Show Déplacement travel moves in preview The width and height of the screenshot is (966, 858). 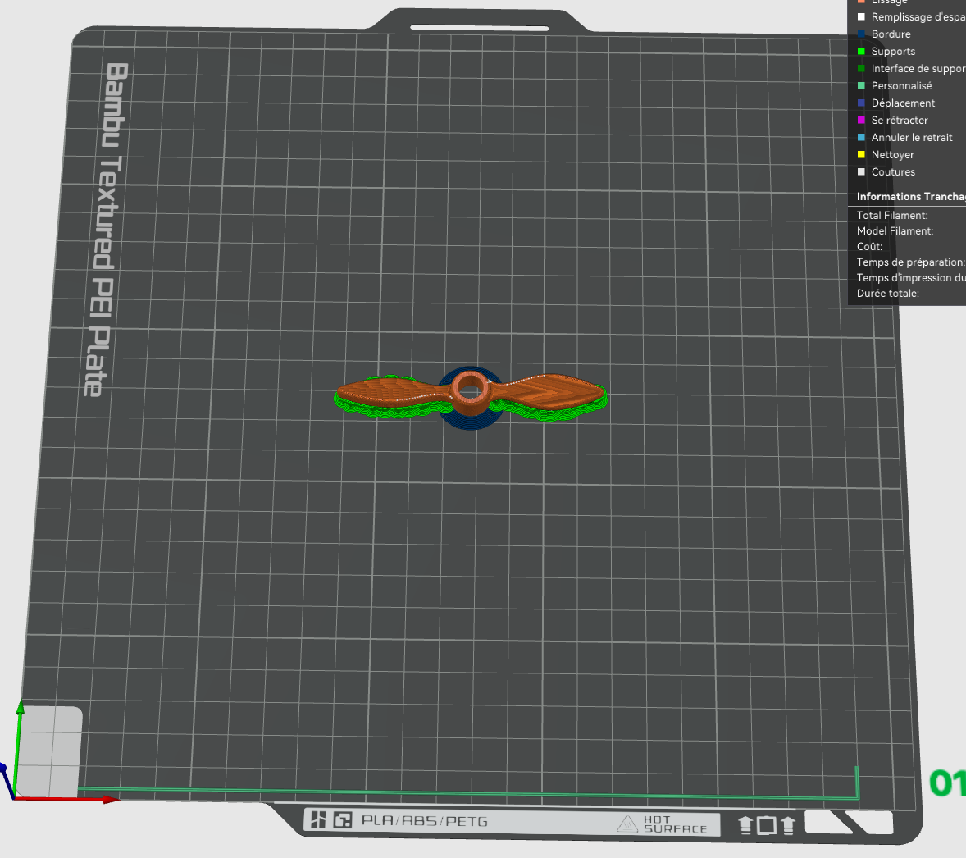[x=903, y=103]
